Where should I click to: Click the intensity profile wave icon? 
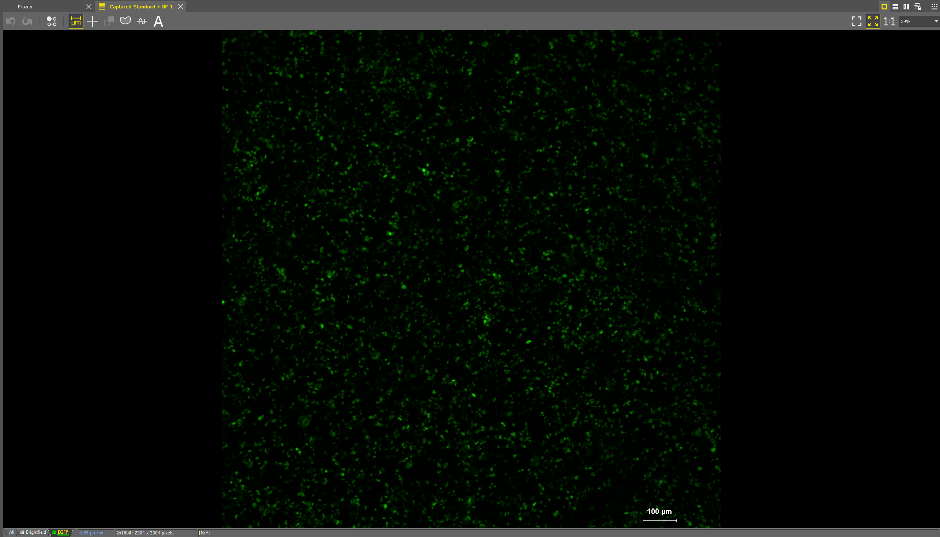click(142, 21)
